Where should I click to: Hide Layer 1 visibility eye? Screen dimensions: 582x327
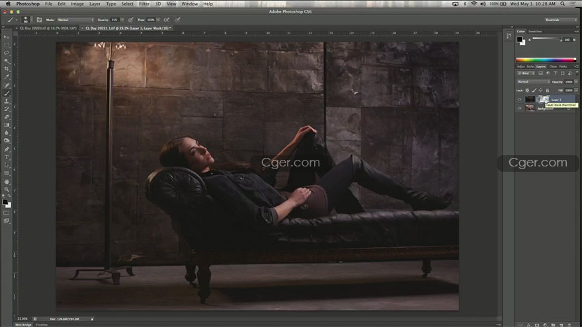click(519, 99)
